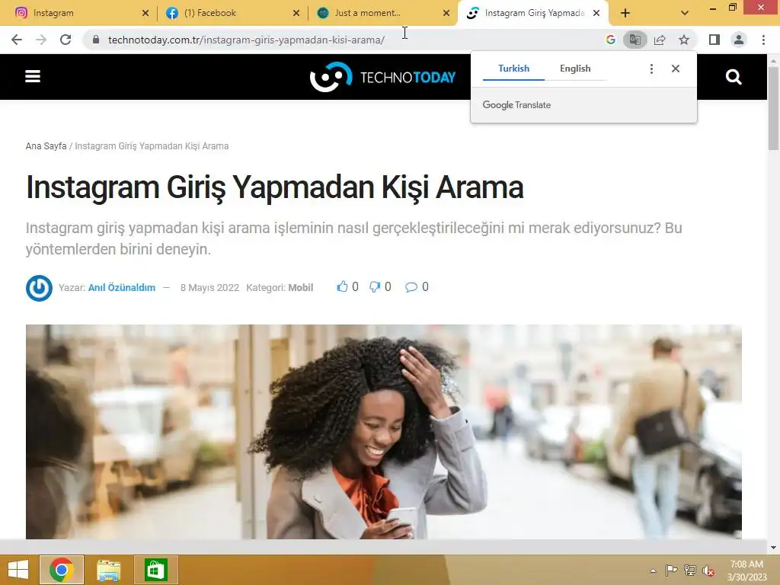Expand the tab search dropdown arrow
This screenshot has height=585, width=780.
click(x=685, y=13)
